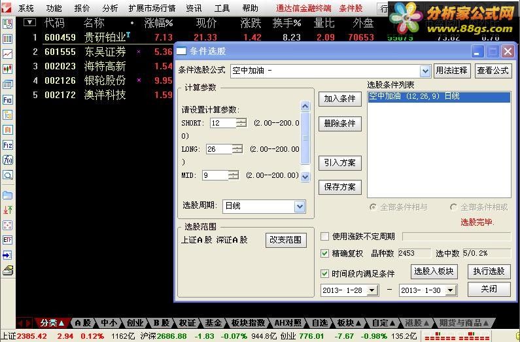Click the ETF icon in left sidebar
The image size is (520, 342).
tap(8, 240)
